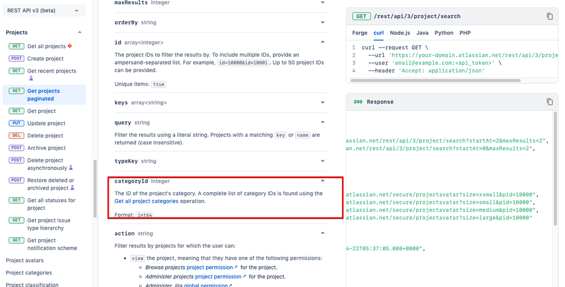Copy the curl request code
The height and width of the screenshot is (287, 565).
(x=550, y=16)
